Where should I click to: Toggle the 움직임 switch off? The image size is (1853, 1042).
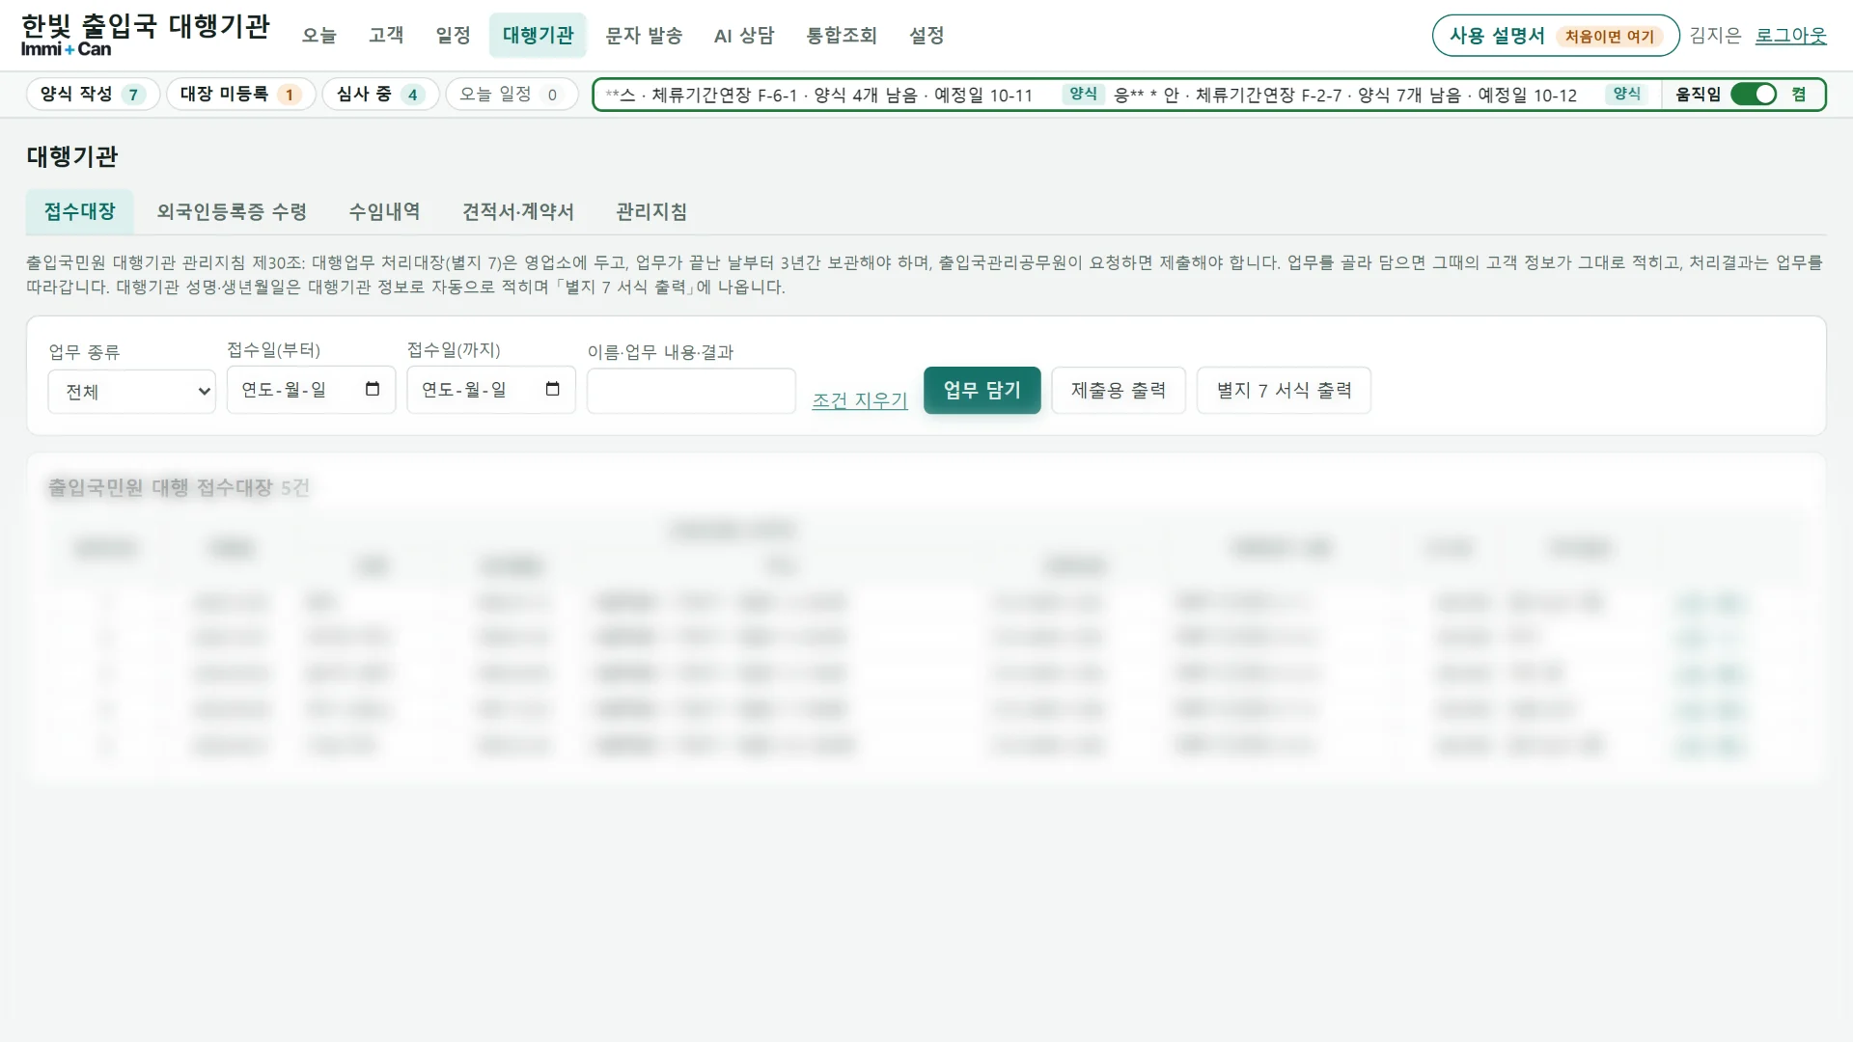click(x=1754, y=95)
